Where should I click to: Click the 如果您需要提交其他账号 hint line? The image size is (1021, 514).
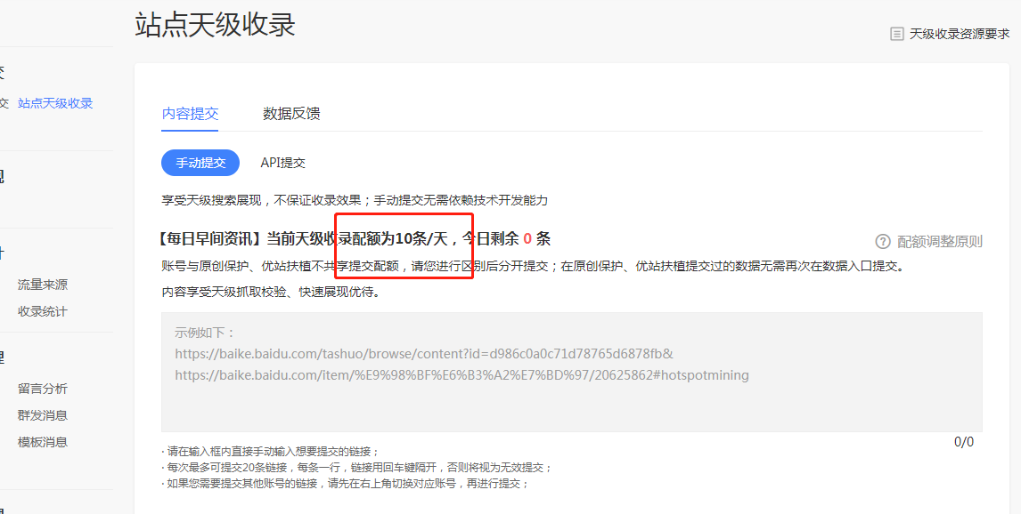coord(345,484)
